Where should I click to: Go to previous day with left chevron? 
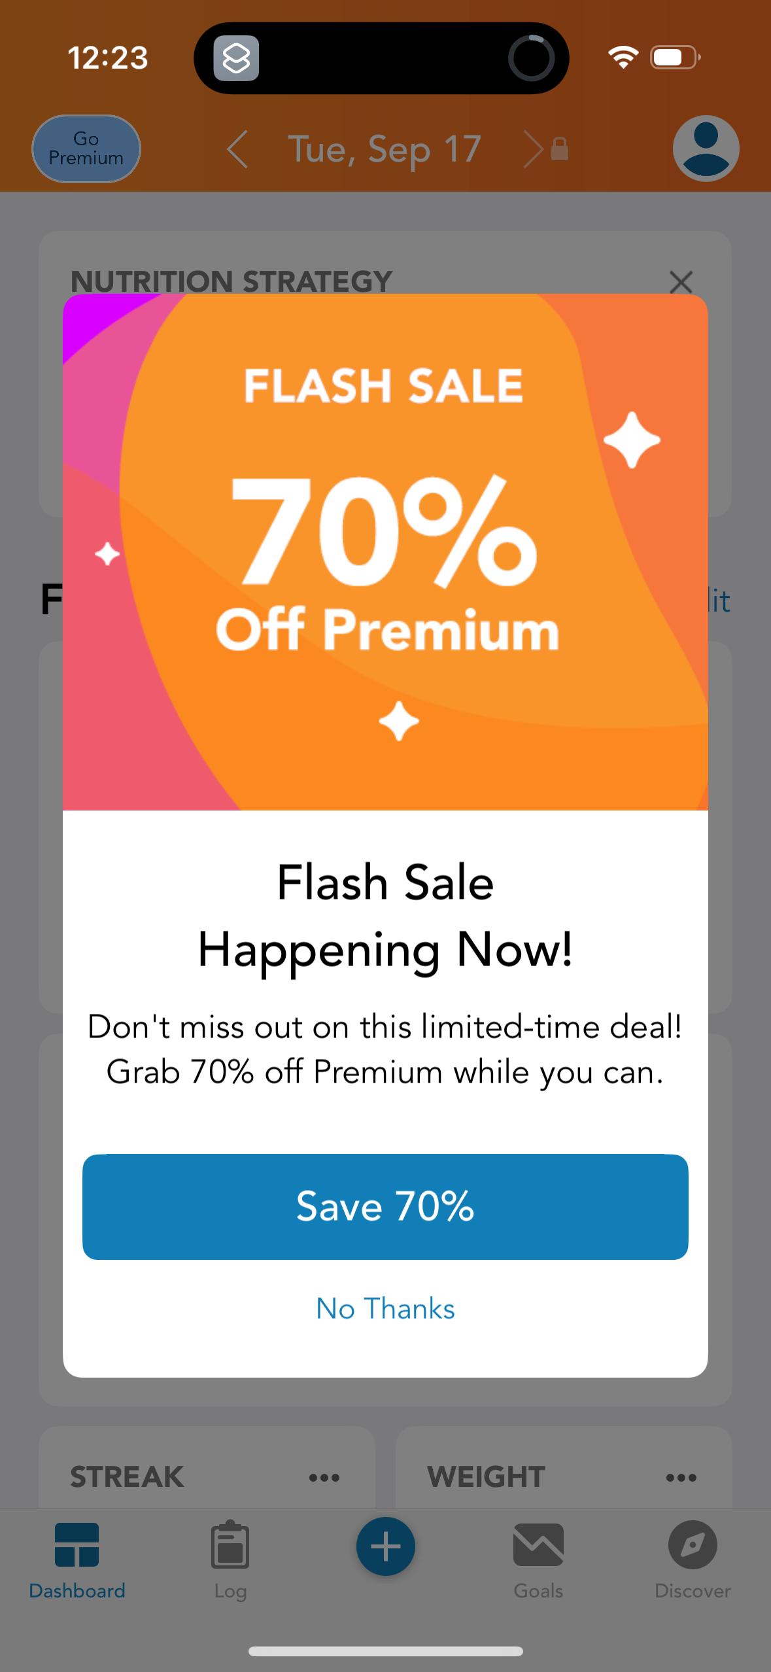pyautogui.click(x=237, y=149)
